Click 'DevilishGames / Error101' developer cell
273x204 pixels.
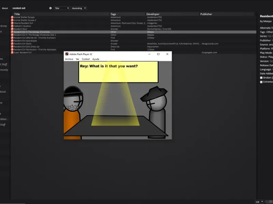159,29
